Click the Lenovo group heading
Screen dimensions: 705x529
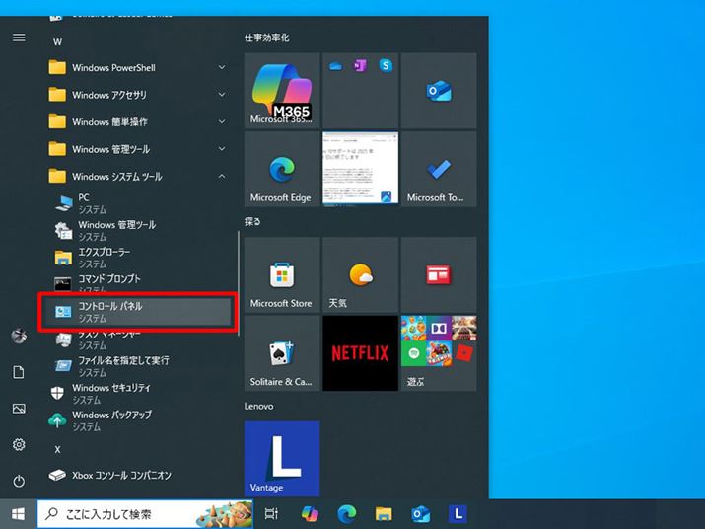click(258, 406)
